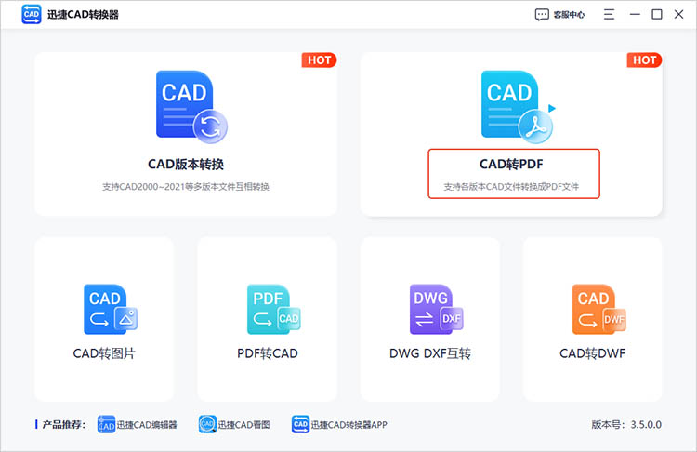
Task: Click the HOT badge on CAD版本转换
Action: [x=319, y=60]
